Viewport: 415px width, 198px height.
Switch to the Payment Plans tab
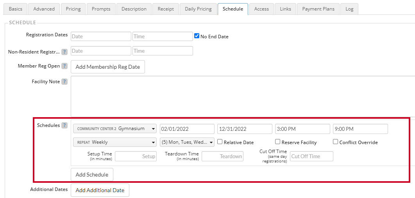point(318,9)
